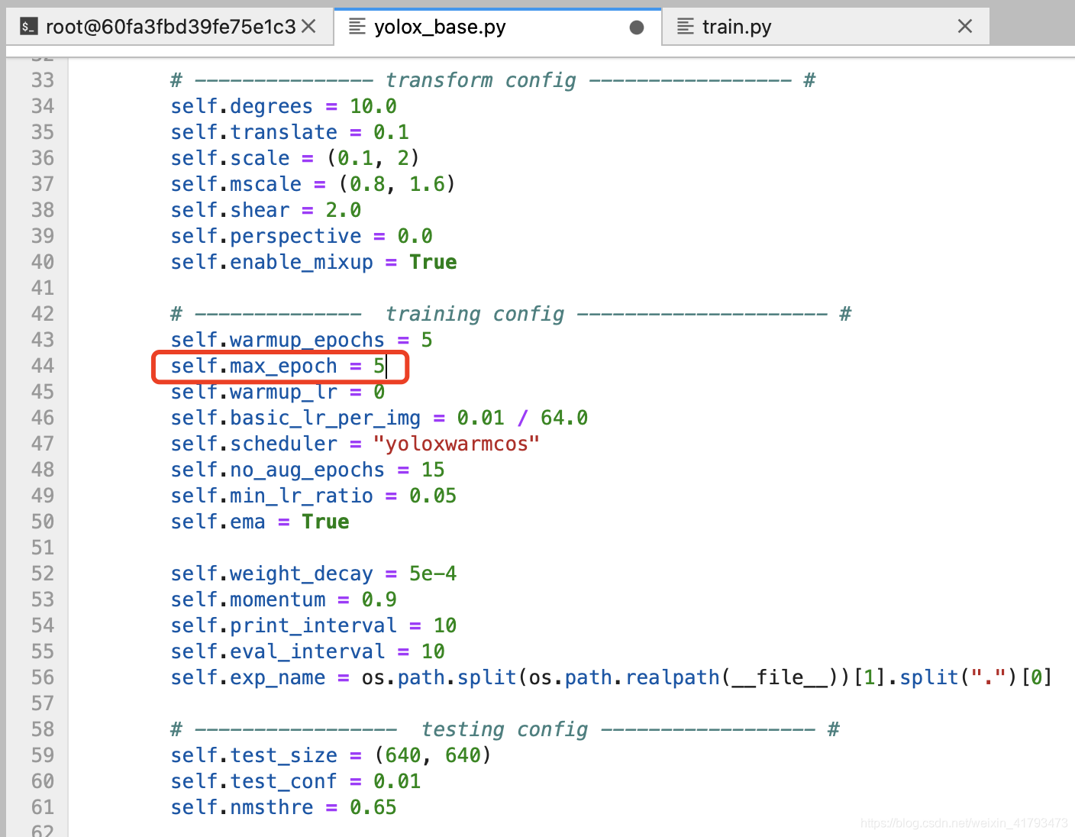The image size is (1075, 837).
Task: Click the terminal icon on the root tab
Action: tap(28, 27)
